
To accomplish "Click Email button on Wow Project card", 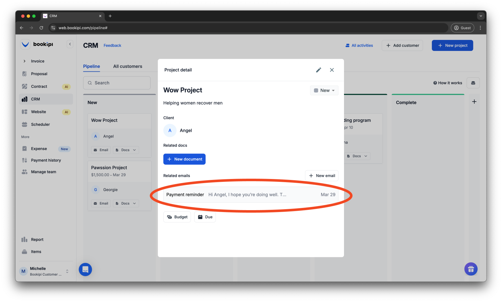I will [x=101, y=150].
